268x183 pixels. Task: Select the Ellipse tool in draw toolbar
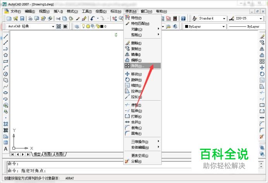pos(6,93)
